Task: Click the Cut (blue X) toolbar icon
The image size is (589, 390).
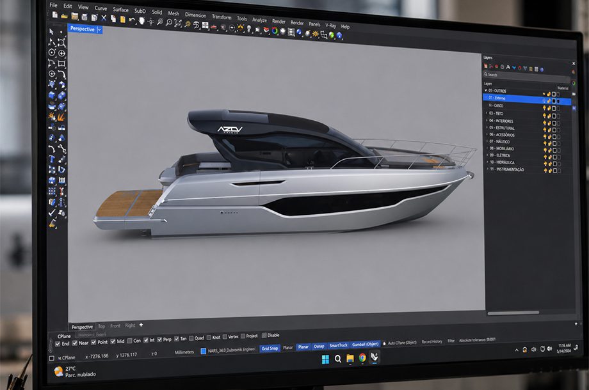Action: (104, 18)
